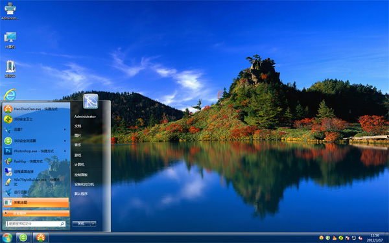Select the highlighted 卸载主题 entry
This screenshot has height=243, width=389.
36,202
